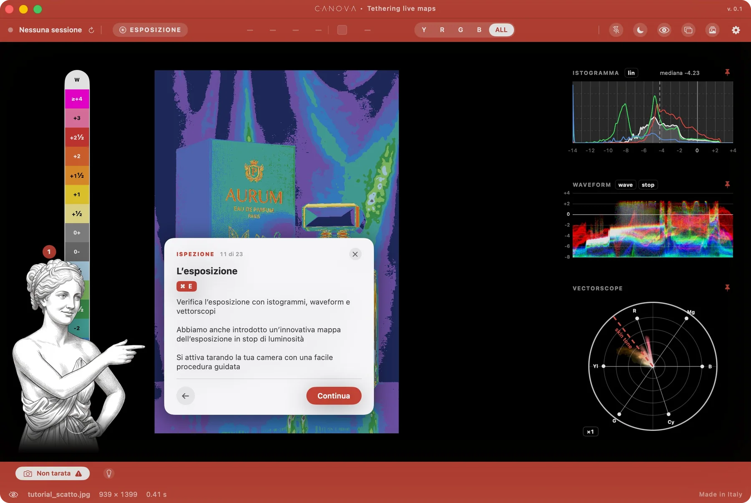Click the session refresh icon
This screenshot has height=503, width=751.
tap(91, 30)
